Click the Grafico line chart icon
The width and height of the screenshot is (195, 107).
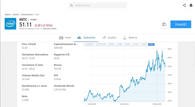(x=104, y=37)
